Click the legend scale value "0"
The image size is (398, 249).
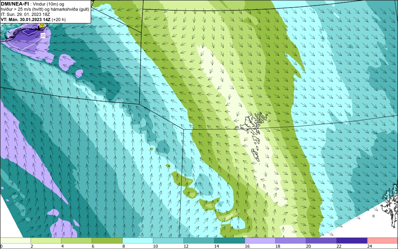coord(1,246)
